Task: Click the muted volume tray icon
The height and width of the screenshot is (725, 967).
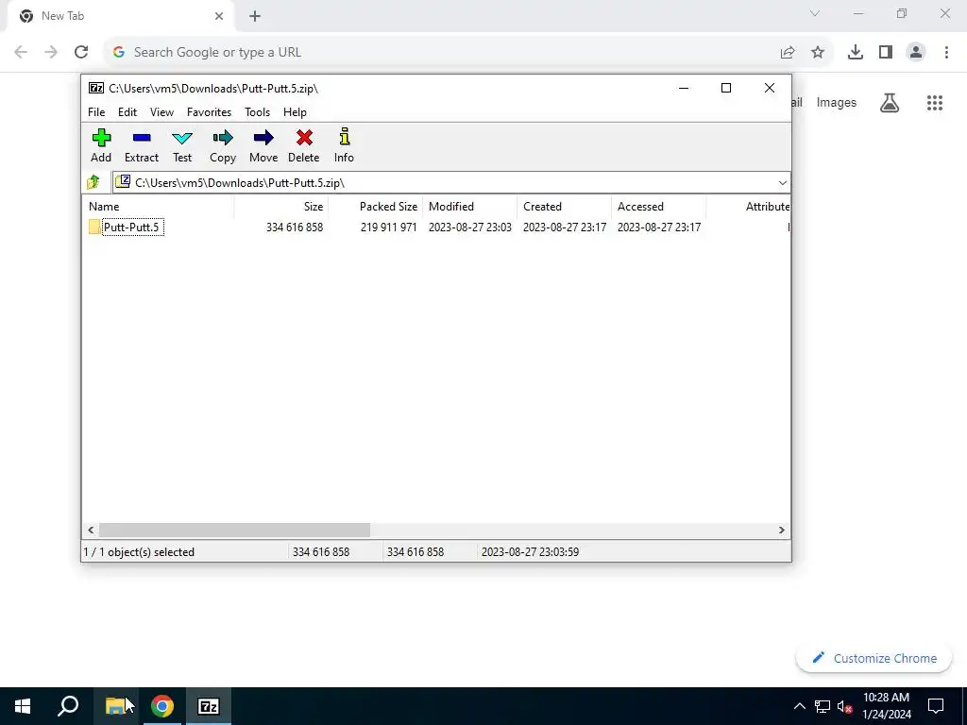Action: [x=845, y=706]
